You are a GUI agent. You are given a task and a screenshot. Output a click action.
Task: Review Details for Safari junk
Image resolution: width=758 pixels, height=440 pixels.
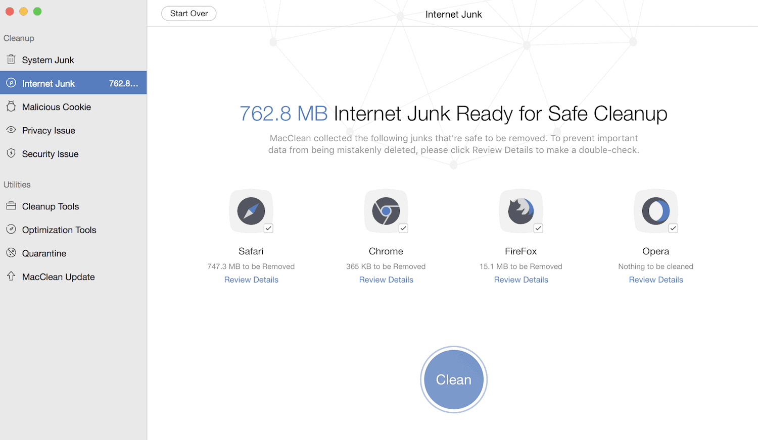pos(251,280)
